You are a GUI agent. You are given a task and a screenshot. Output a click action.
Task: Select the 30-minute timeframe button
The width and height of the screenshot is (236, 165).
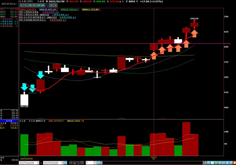38,5
